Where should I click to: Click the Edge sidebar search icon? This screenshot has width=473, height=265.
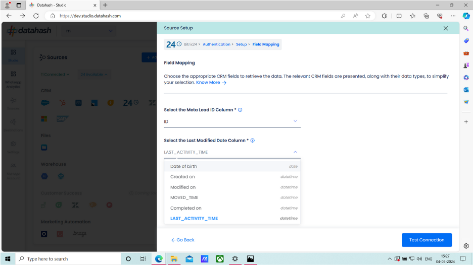[466, 28]
